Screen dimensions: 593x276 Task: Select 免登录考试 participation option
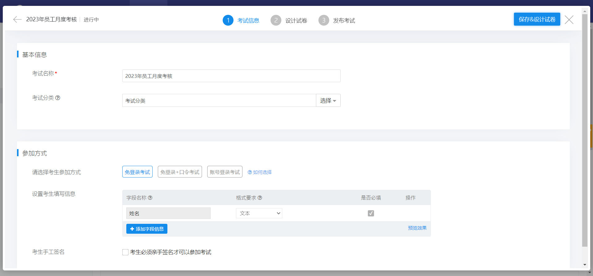tap(137, 172)
